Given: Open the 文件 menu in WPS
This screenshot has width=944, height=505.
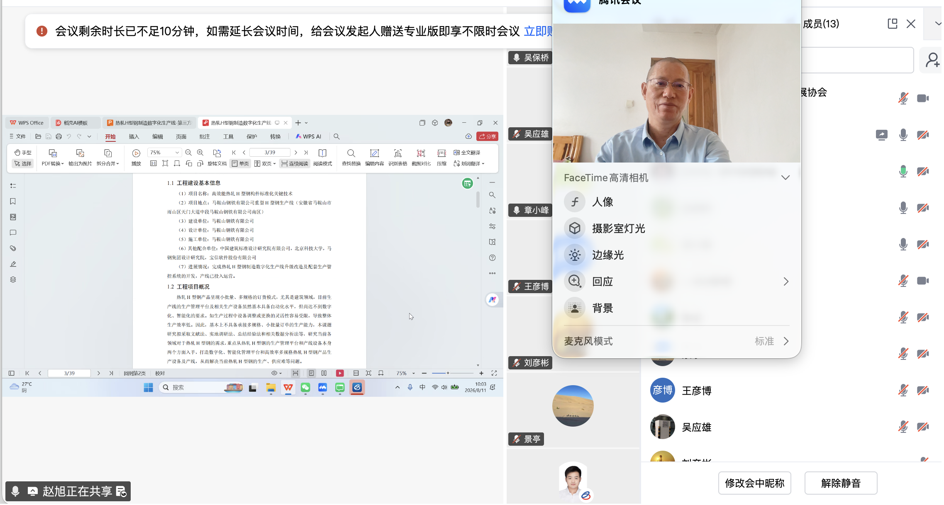Looking at the screenshot, I should [x=17, y=136].
